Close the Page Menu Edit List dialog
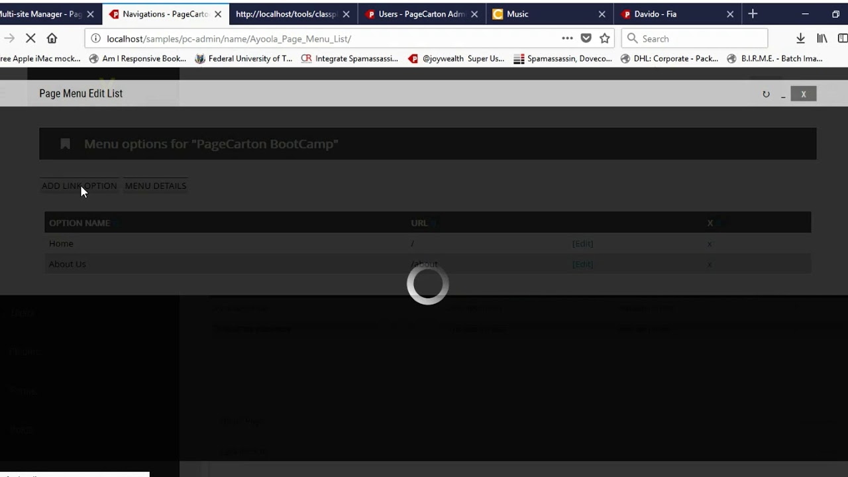848x477 pixels. (804, 94)
